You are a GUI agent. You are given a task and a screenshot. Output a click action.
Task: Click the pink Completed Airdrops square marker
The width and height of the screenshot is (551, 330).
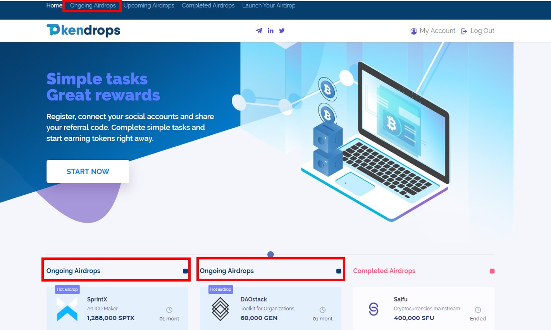tap(492, 271)
